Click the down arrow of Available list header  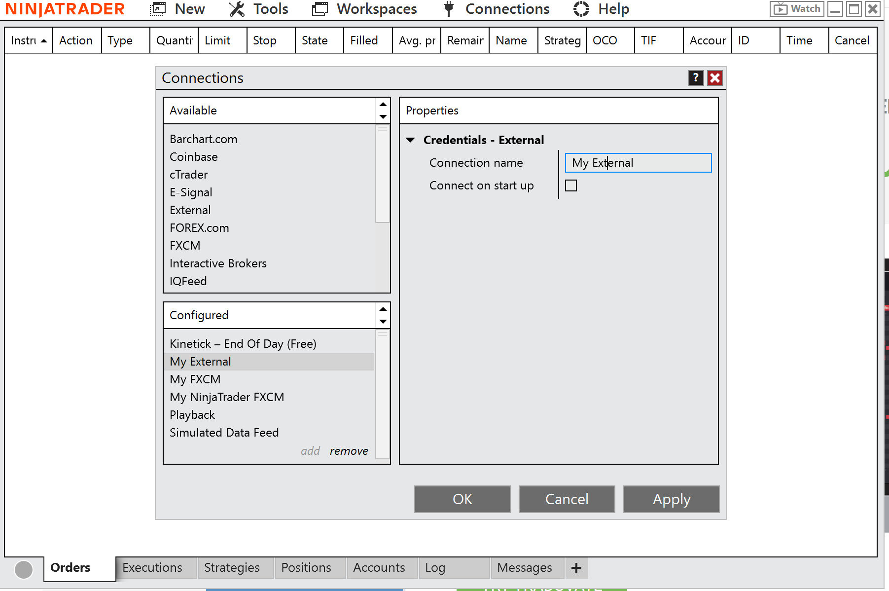tap(383, 117)
